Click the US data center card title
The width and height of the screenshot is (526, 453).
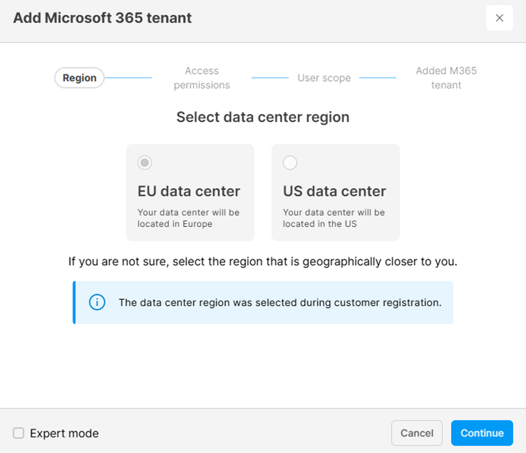click(334, 191)
